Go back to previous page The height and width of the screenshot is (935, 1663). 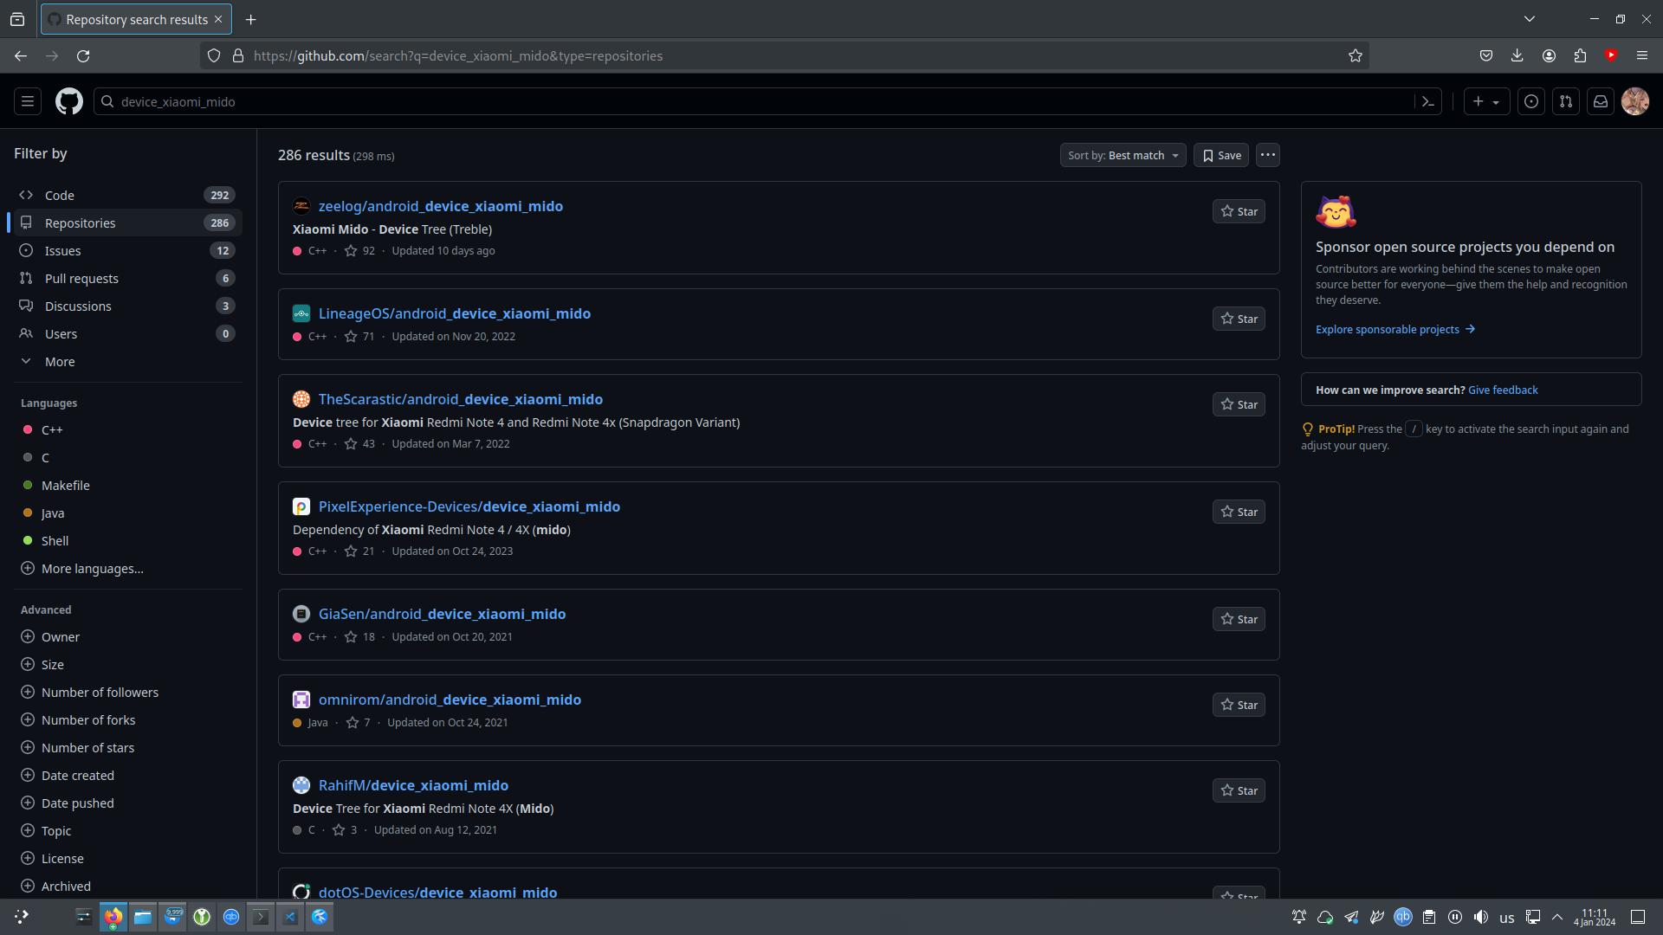(21, 55)
